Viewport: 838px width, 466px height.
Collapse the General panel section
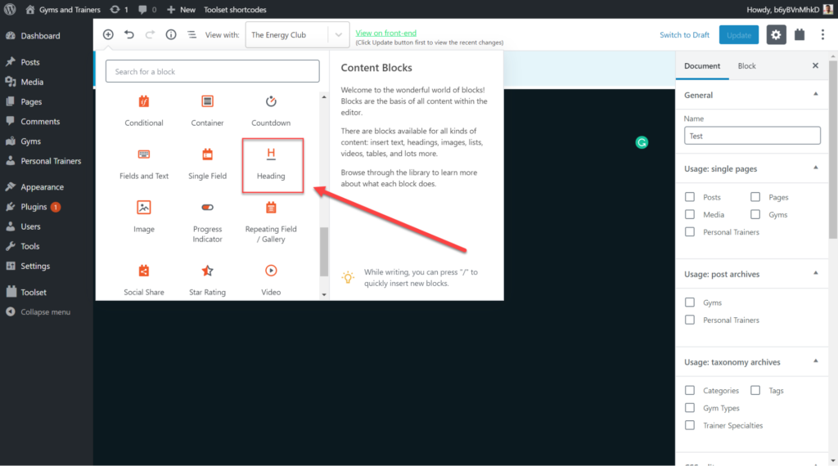click(x=752, y=95)
